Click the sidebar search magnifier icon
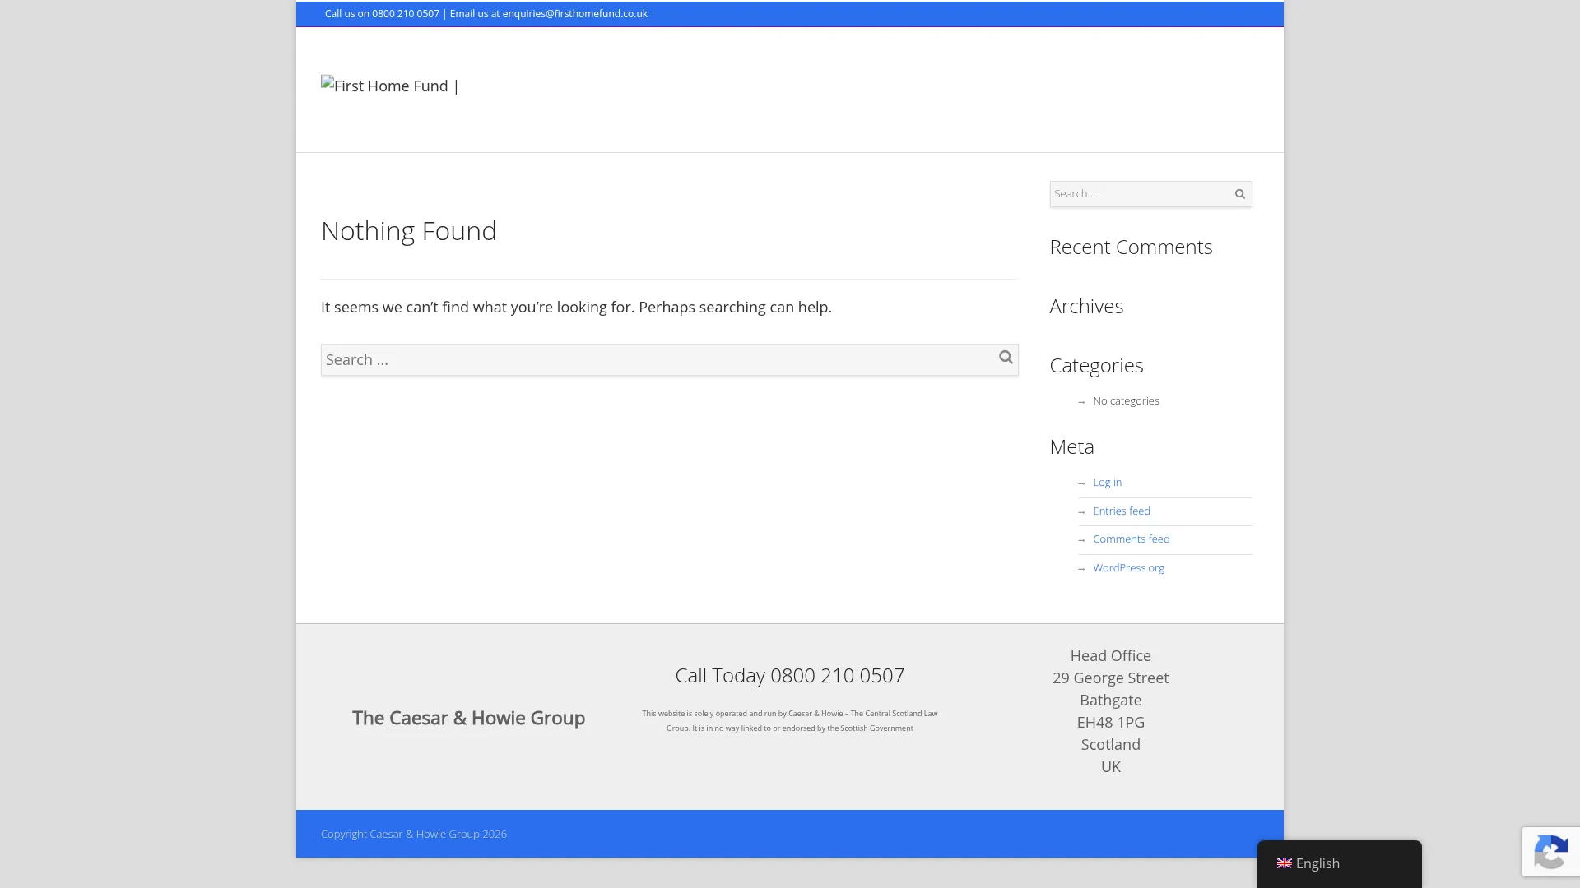1580x888 pixels. point(1239,194)
